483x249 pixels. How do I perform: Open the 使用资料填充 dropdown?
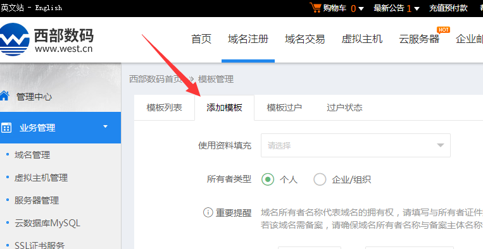[356, 145]
